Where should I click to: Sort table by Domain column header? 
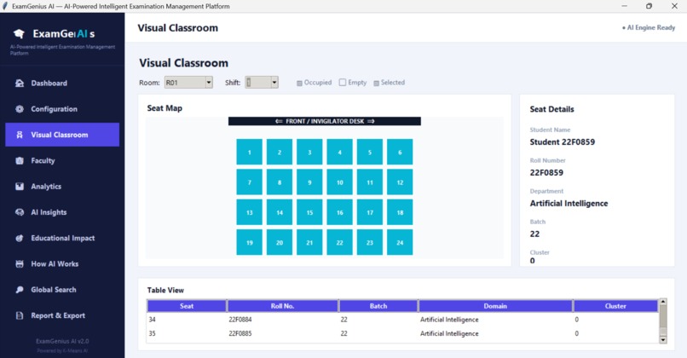[495, 306]
